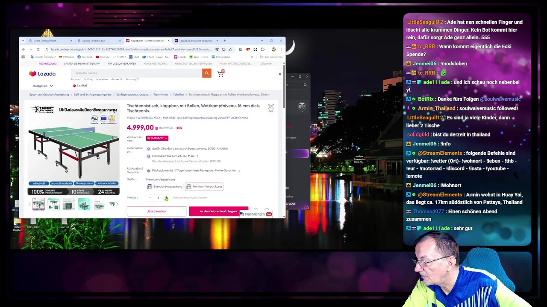This screenshot has width=547, height=307.
Task: Open the Consorsbank bookmark
Action: (x=221, y=57)
